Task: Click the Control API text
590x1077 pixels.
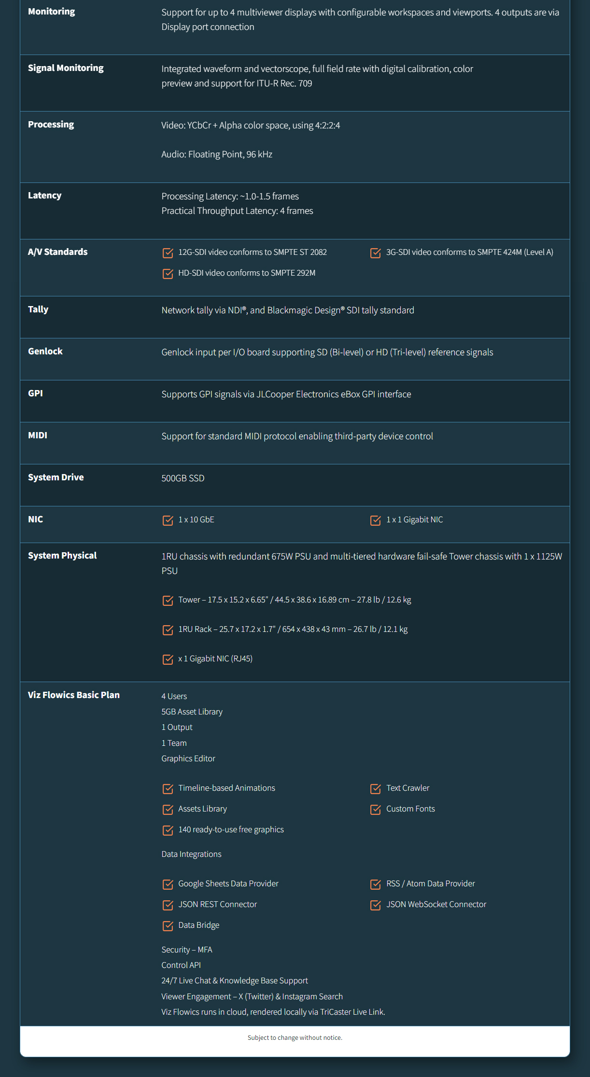Action: pyautogui.click(x=181, y=965)
